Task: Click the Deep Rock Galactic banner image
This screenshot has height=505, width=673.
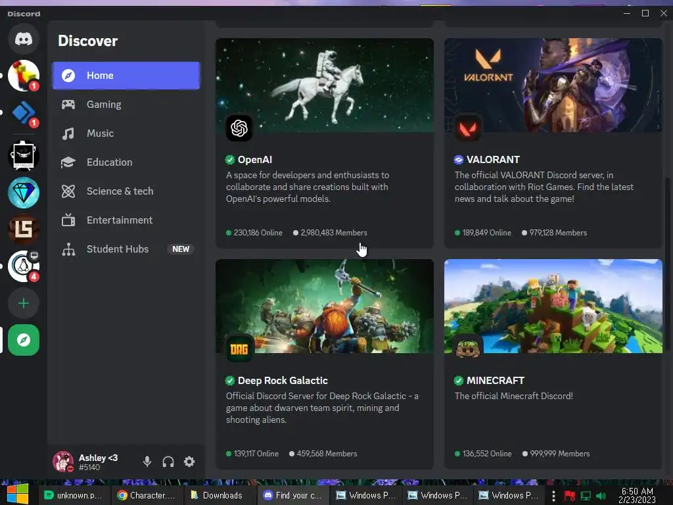Action: [325, 306]
